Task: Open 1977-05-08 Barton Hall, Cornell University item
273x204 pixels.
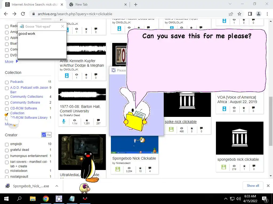Action: [x=80, y=109]
